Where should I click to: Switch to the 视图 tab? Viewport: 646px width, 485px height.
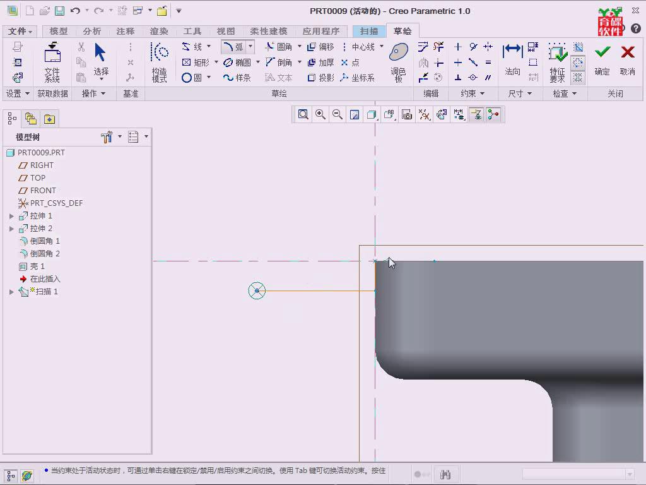226,32
